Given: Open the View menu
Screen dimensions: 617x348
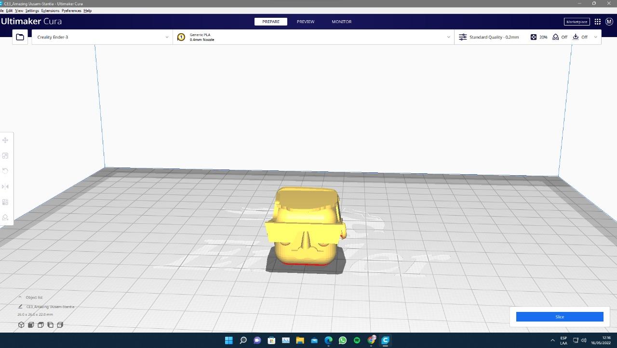Looking at the screenshot, I should [19, 11].
